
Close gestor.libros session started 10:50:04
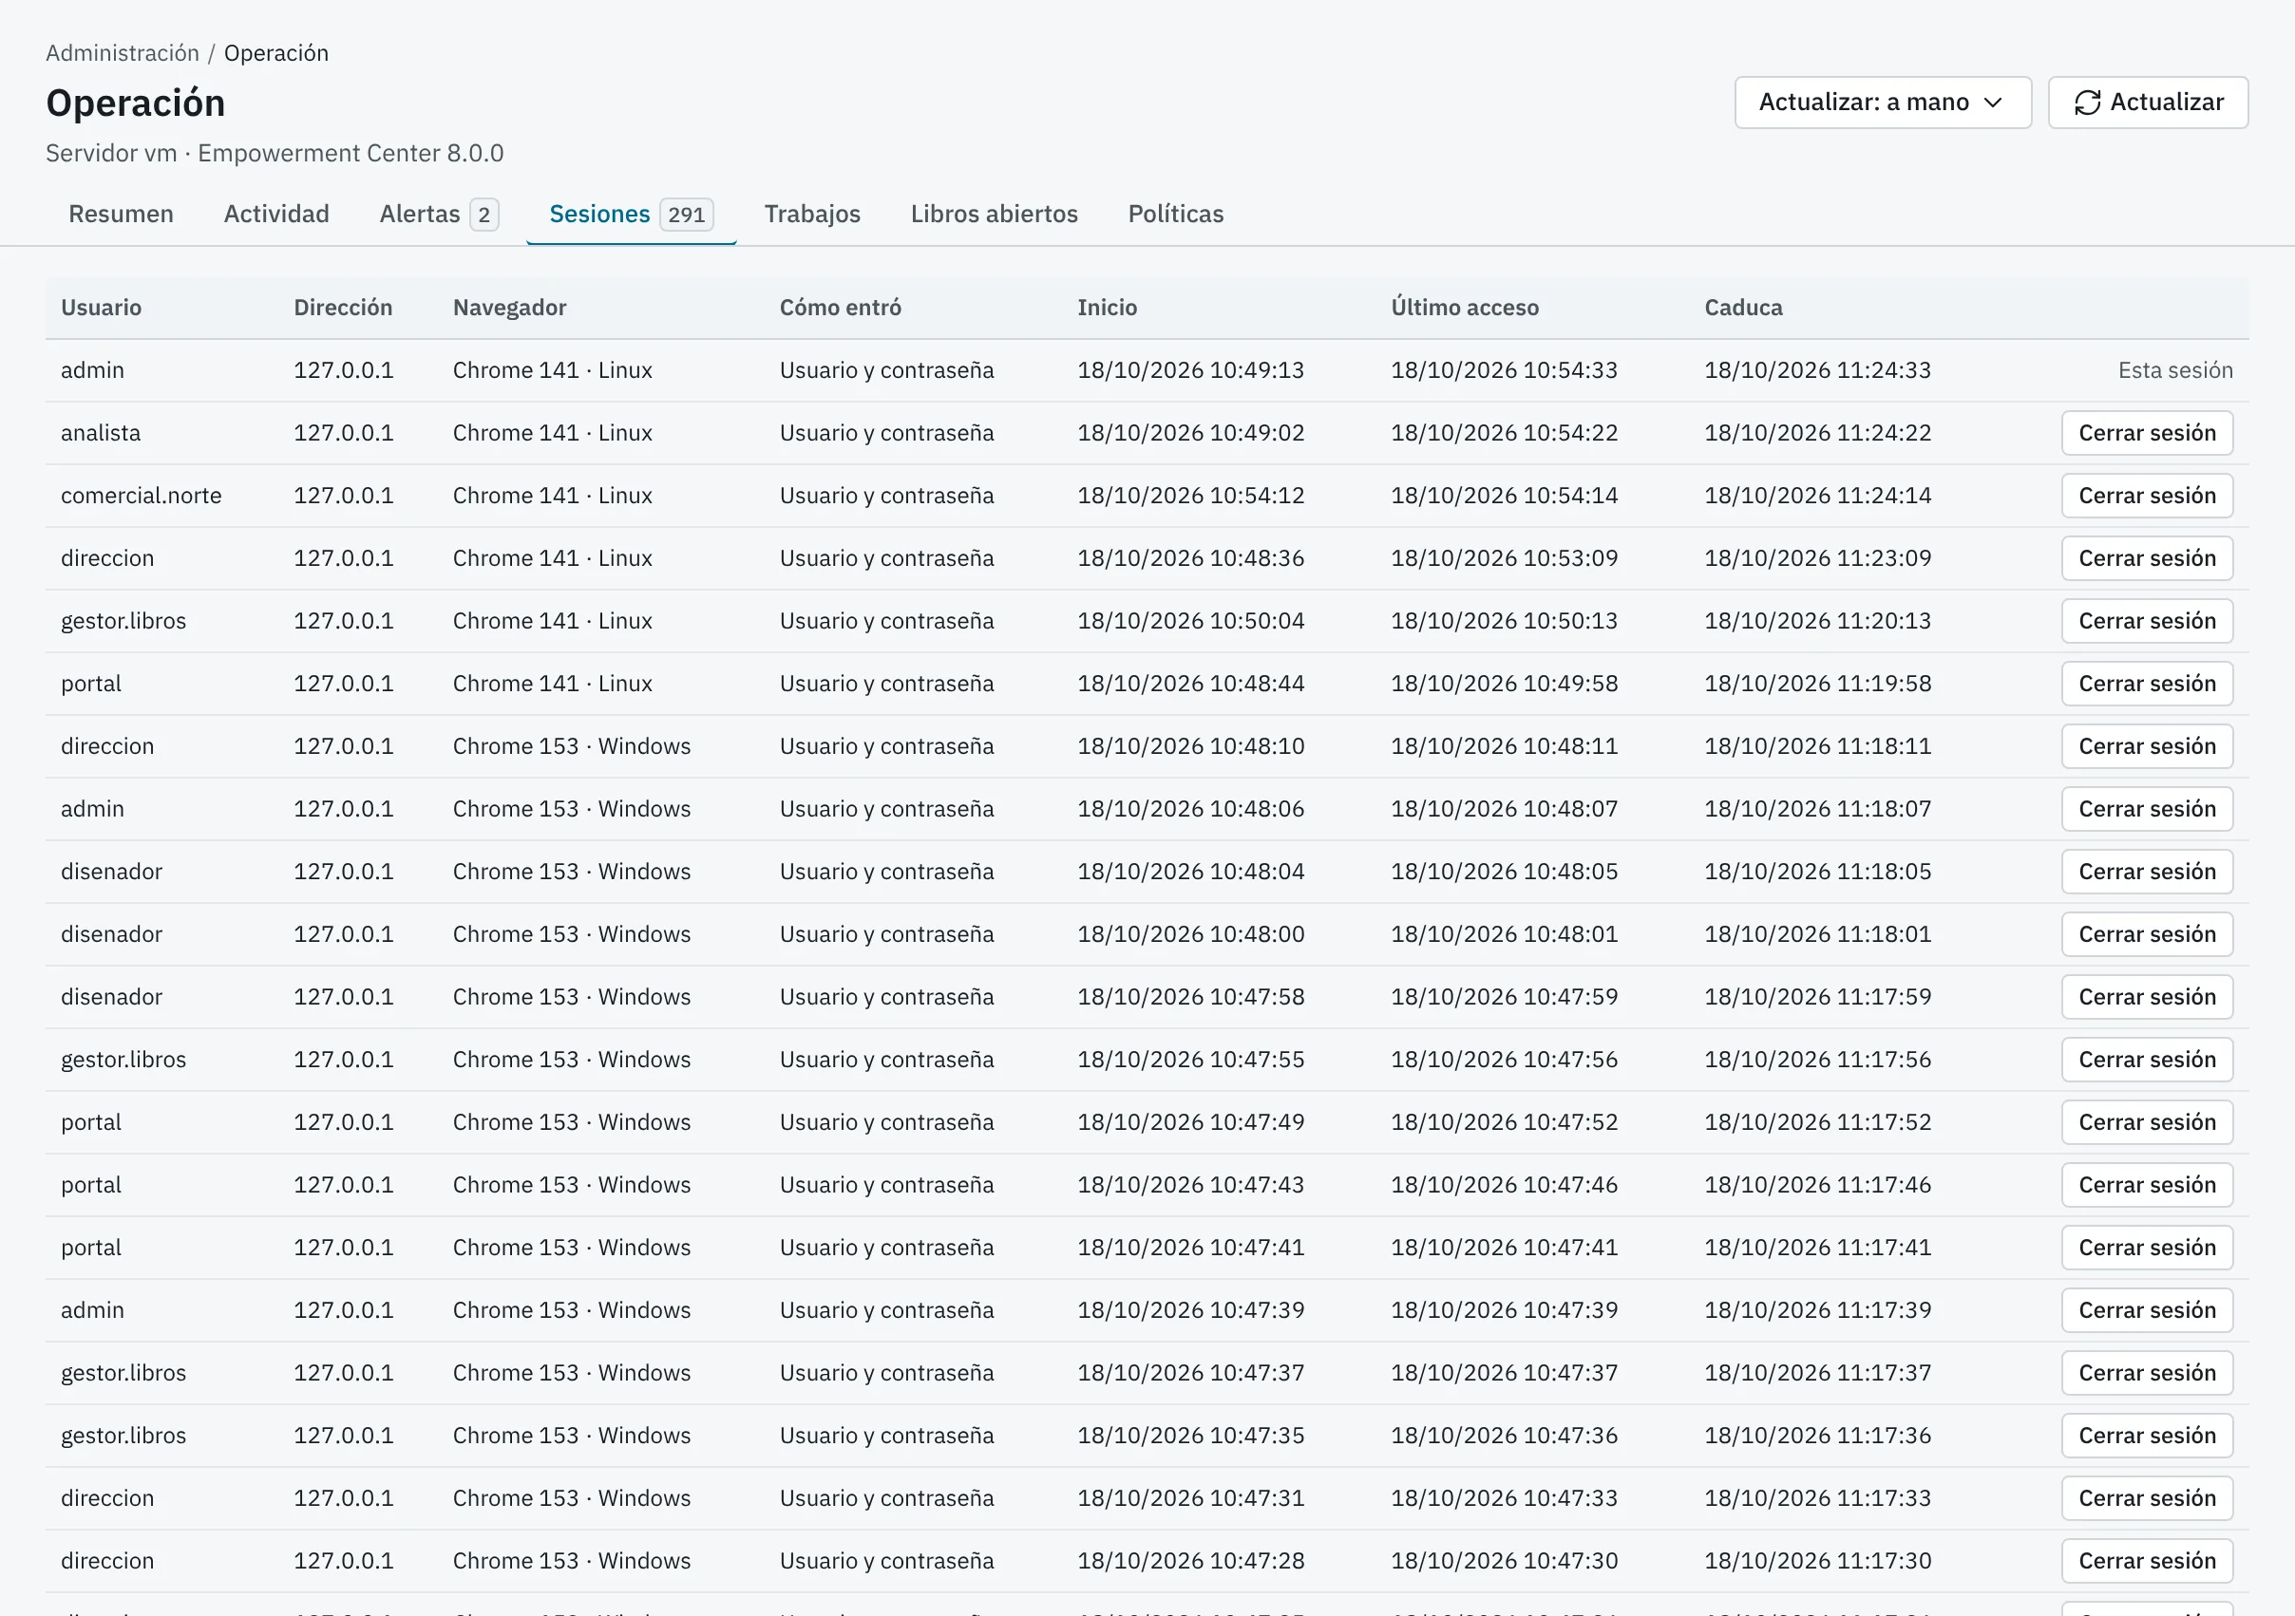coord(2146,621)
